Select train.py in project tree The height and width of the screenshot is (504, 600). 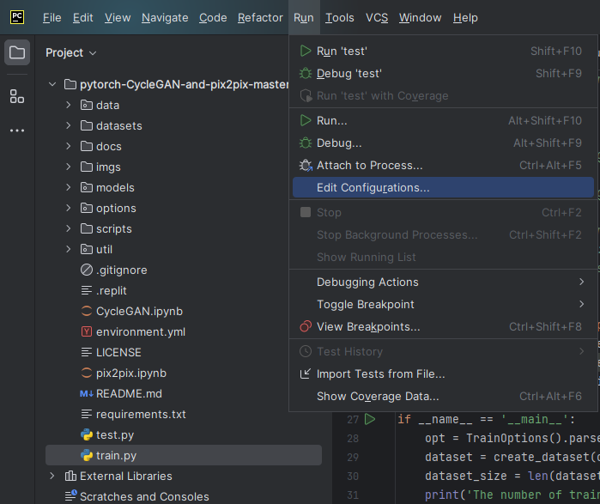tap(184, 455)
